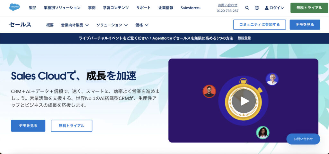Click the コミュニティに参加する button
329x154 pixels.
click(260, 25)
